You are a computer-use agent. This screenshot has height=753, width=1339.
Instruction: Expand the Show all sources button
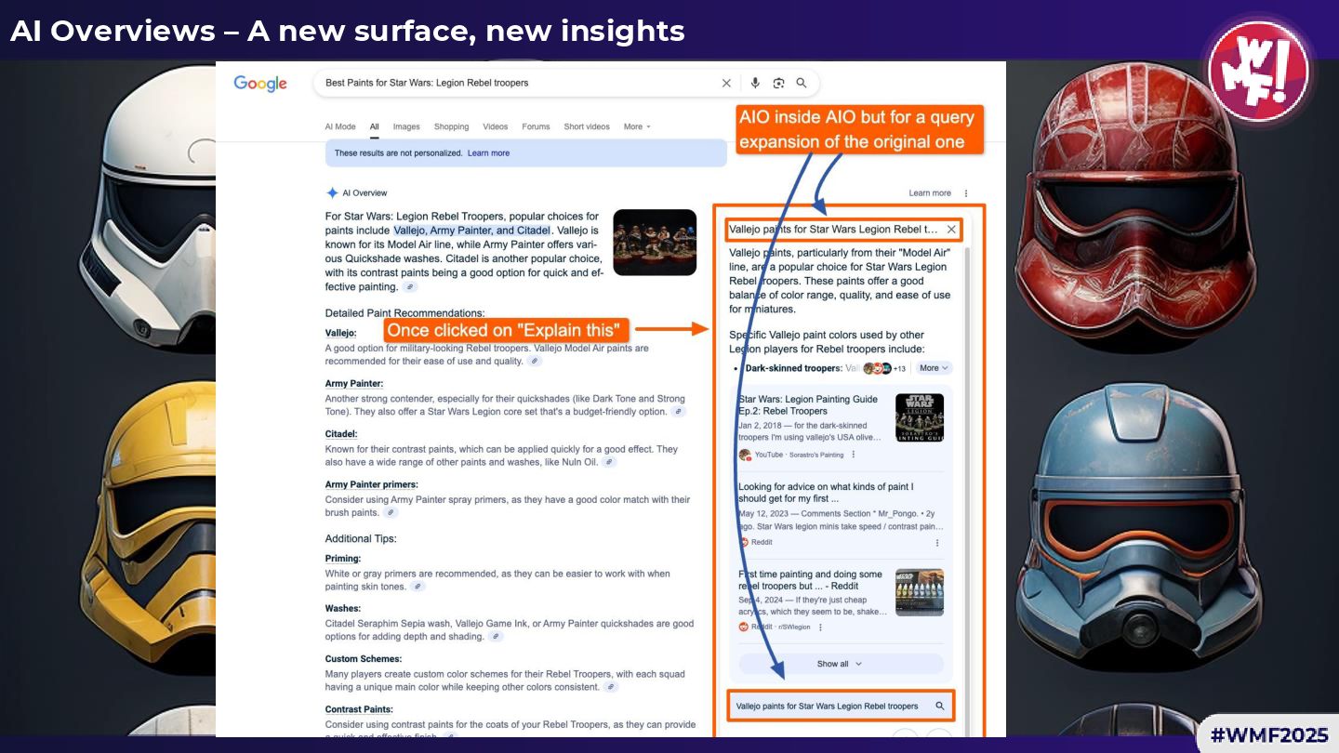[x=841, y=664]
